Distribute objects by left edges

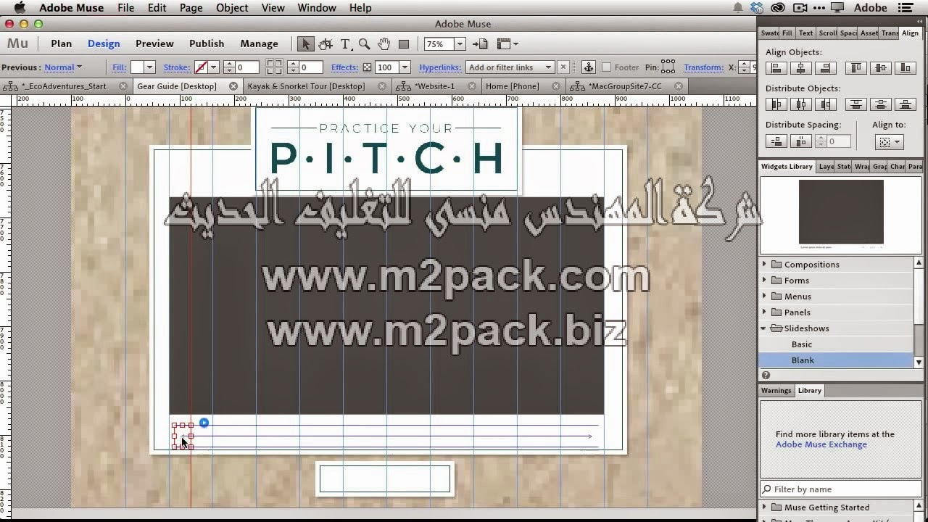point(776,104)
